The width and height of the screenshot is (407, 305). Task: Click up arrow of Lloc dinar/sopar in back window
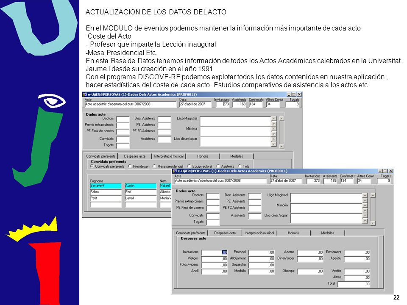[273, 139]
